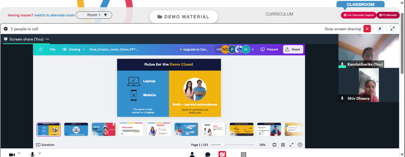Open Canva hamburger menu

[41, 50]
